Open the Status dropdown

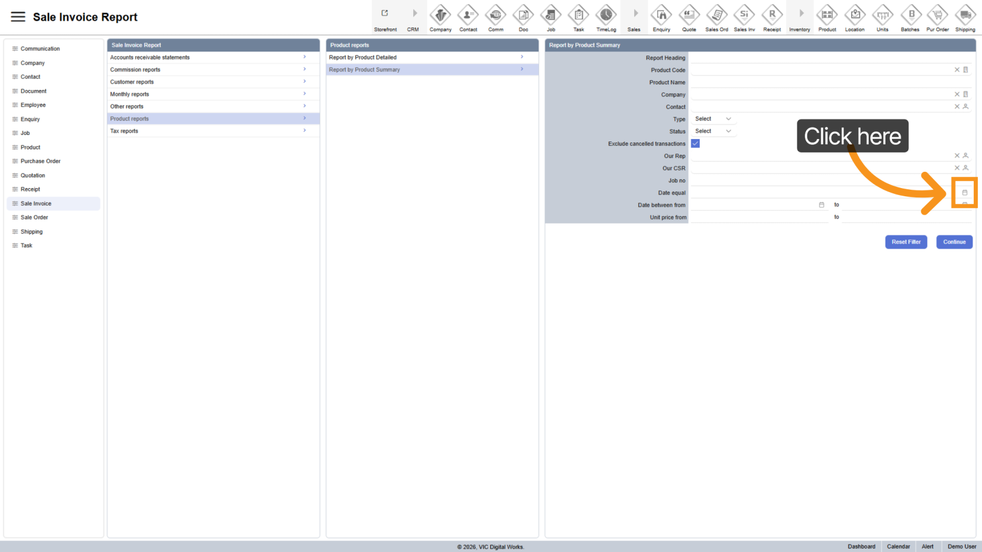(x=713, y=131)
